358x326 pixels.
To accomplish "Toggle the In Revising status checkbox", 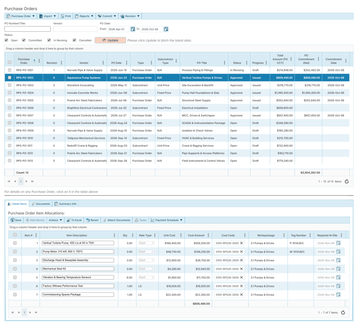I will [49, 40].
